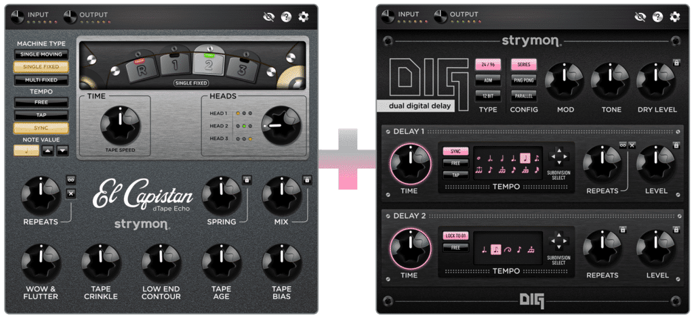The height and width of the screenshot is (318, 694).
Task: Click the Delay 1 infinity repeats icon
Action: click(x=622, y=145)
